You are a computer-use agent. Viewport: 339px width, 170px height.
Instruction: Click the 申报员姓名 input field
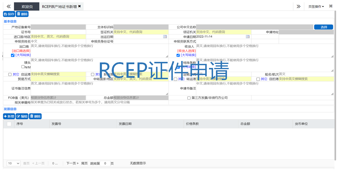pyautogui.click(x=58, y=41)
